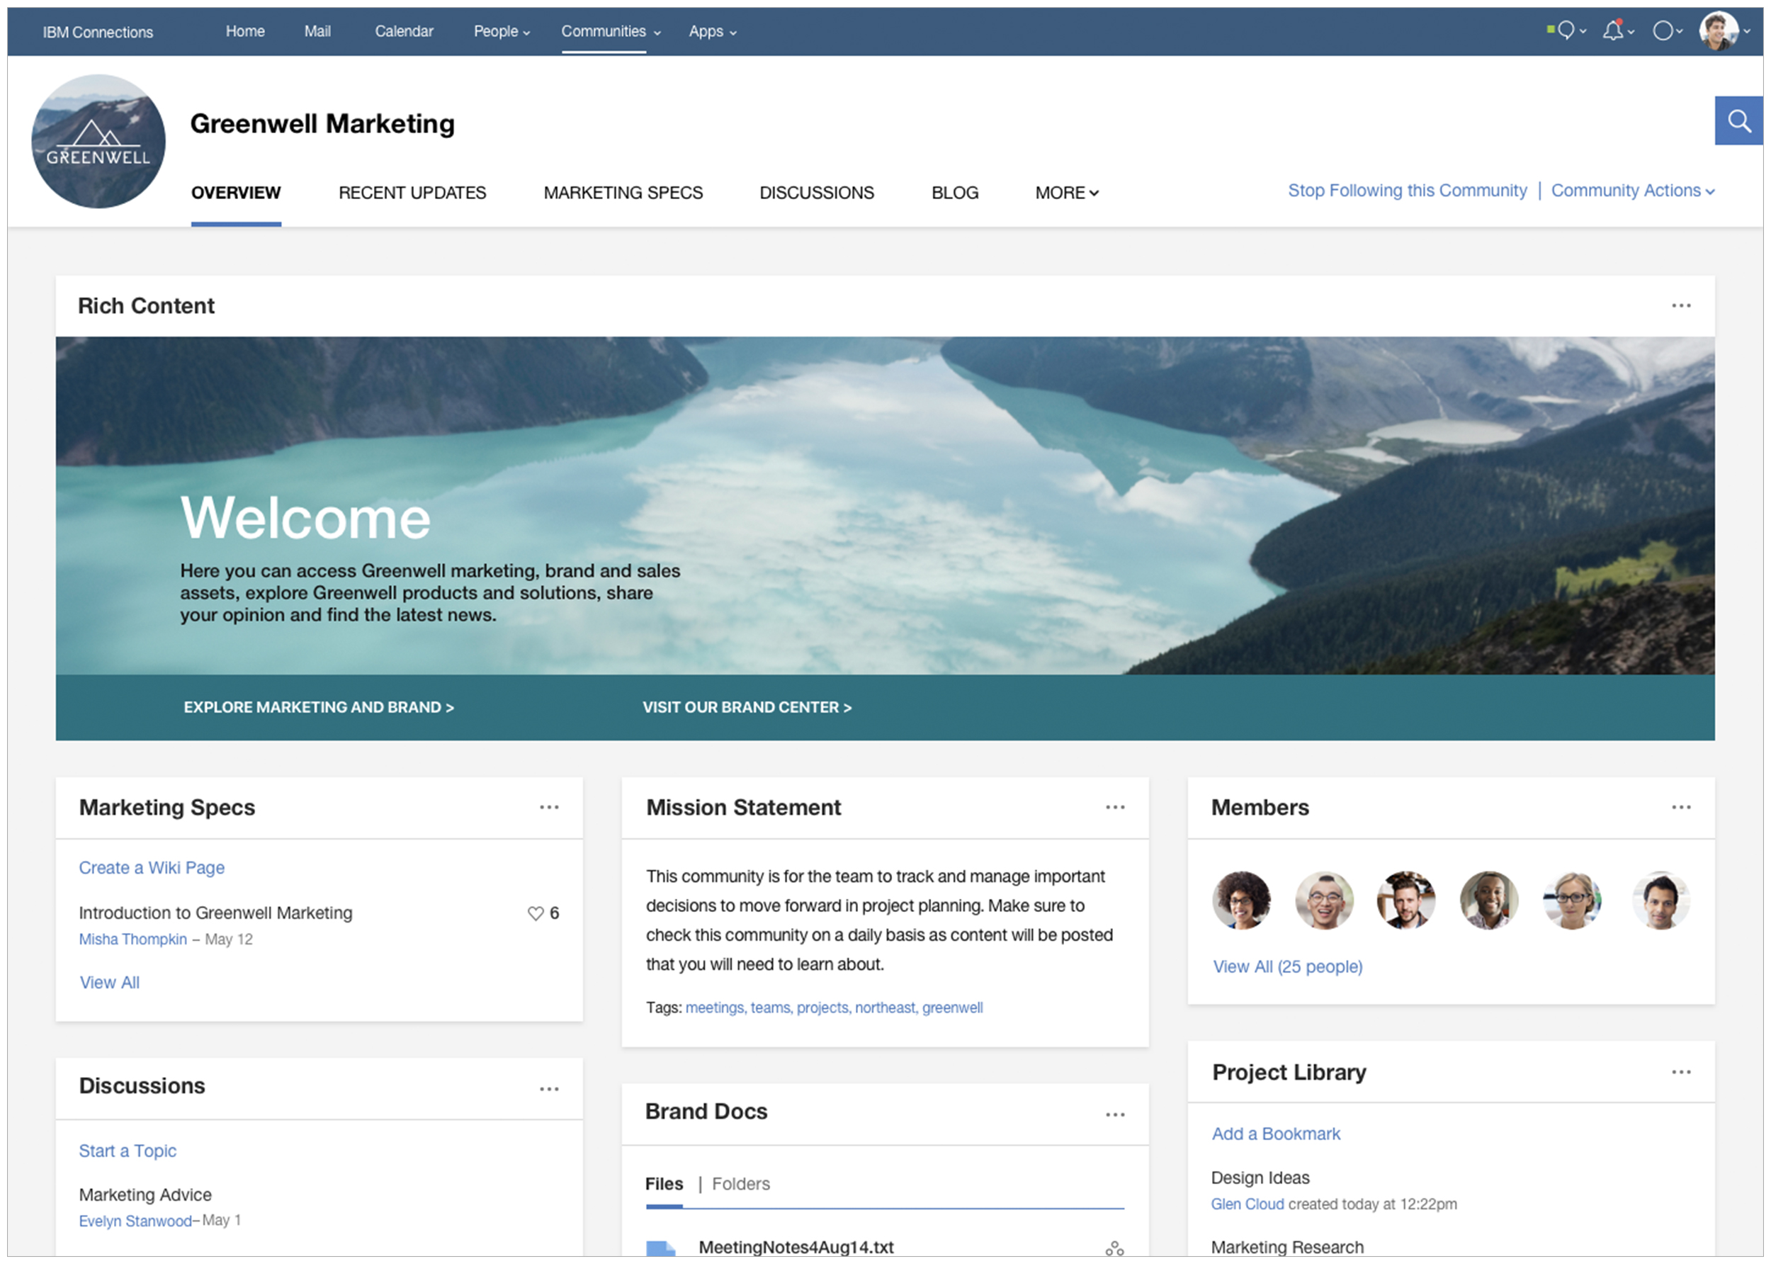This screenshot has height=1264, width=1771.
Task: Open the chat status bubble icon
Action: 1566,30
